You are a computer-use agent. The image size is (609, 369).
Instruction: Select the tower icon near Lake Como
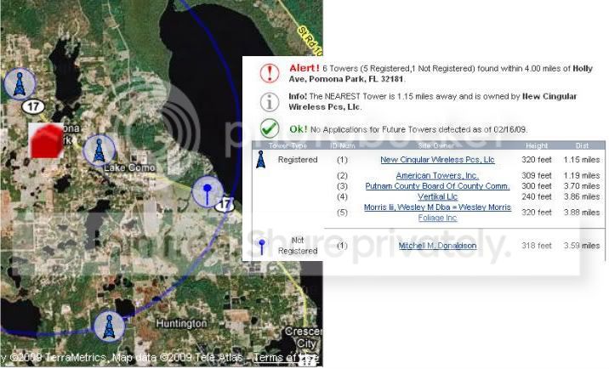pyautogui.click(x=101, y=150)
